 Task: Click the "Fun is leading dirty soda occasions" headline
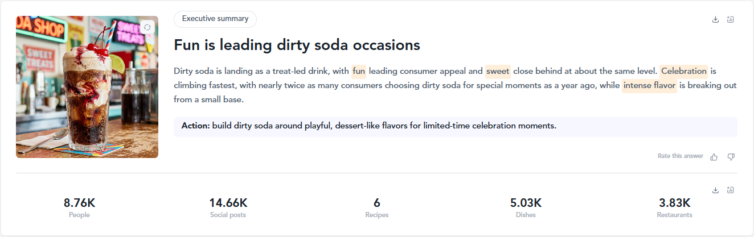click(x=297, y=45)
